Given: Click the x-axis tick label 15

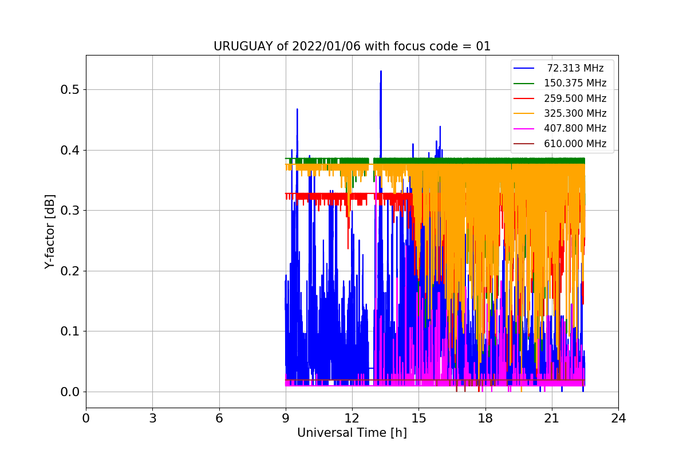Looking at the screenshot, I should (x=418, y=418).
